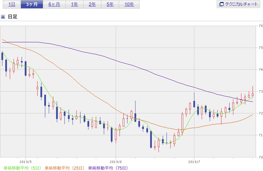
Task: Click the 76 price axis label
Action: (x=261, y=26)
